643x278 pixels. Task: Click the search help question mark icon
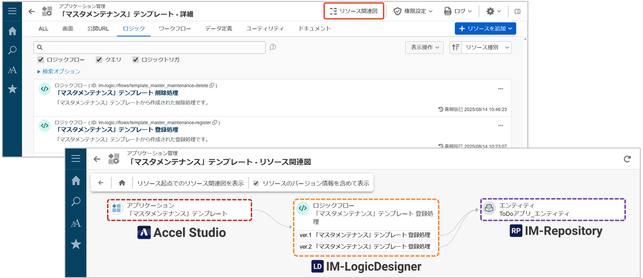pos(273,47)
